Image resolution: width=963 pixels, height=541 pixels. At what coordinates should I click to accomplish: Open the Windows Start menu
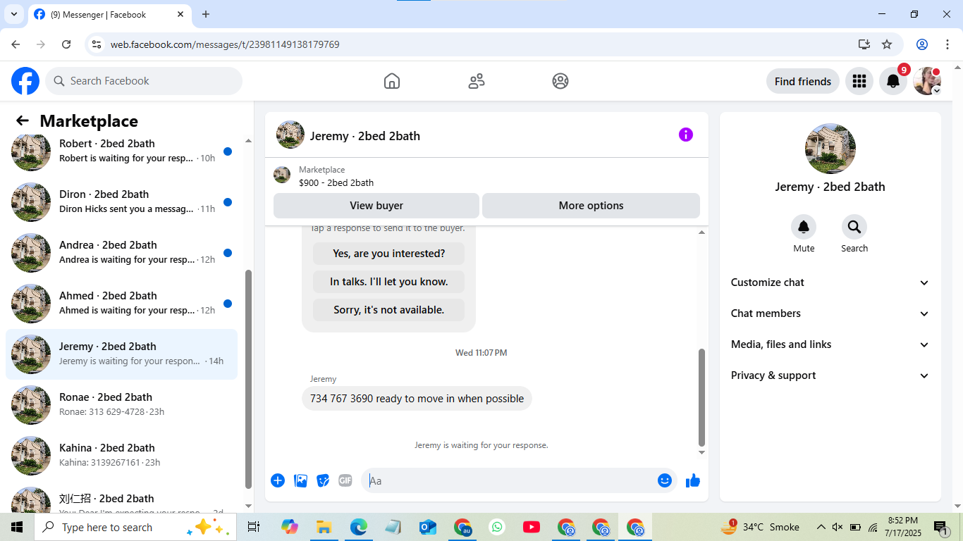click(17, 527)
